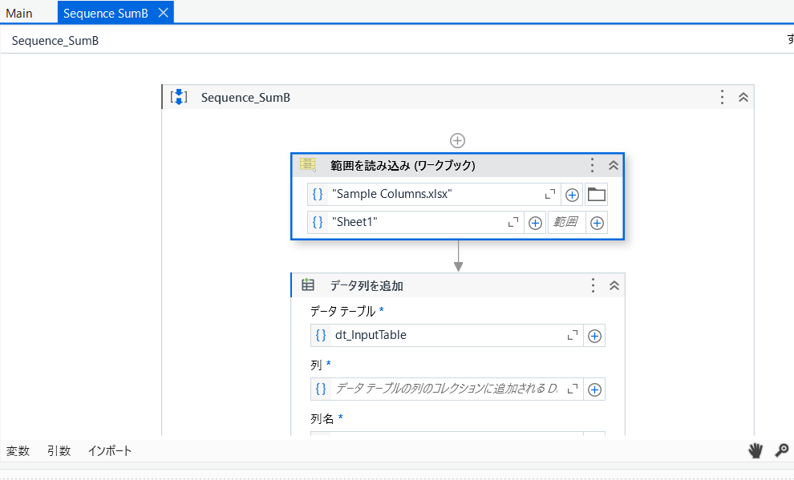Screen dimensions: 794x480
Task: Click plus button next to Sheet1 field
Action: coord(535,223)
